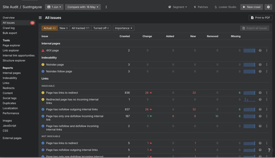The height and width of the screenshot is (158, 275).
Task: Open kebab menu for Redirected page has no incoming links
Action: 267,100
